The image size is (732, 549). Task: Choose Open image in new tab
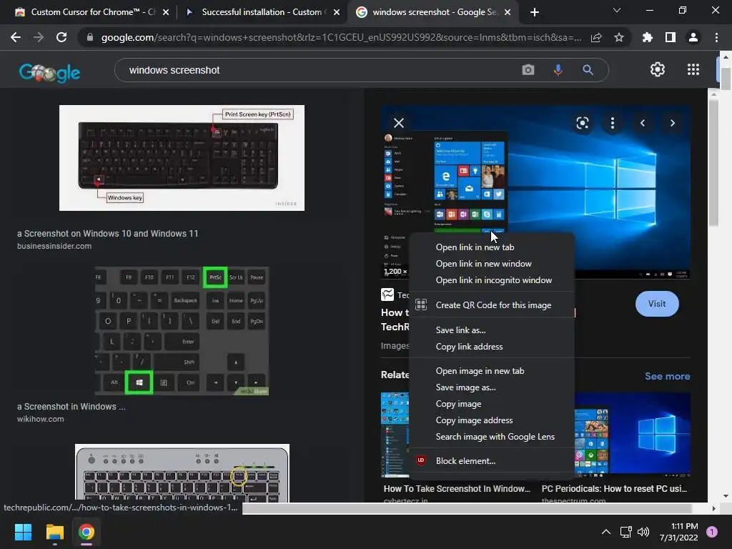[x=492, y=371]
